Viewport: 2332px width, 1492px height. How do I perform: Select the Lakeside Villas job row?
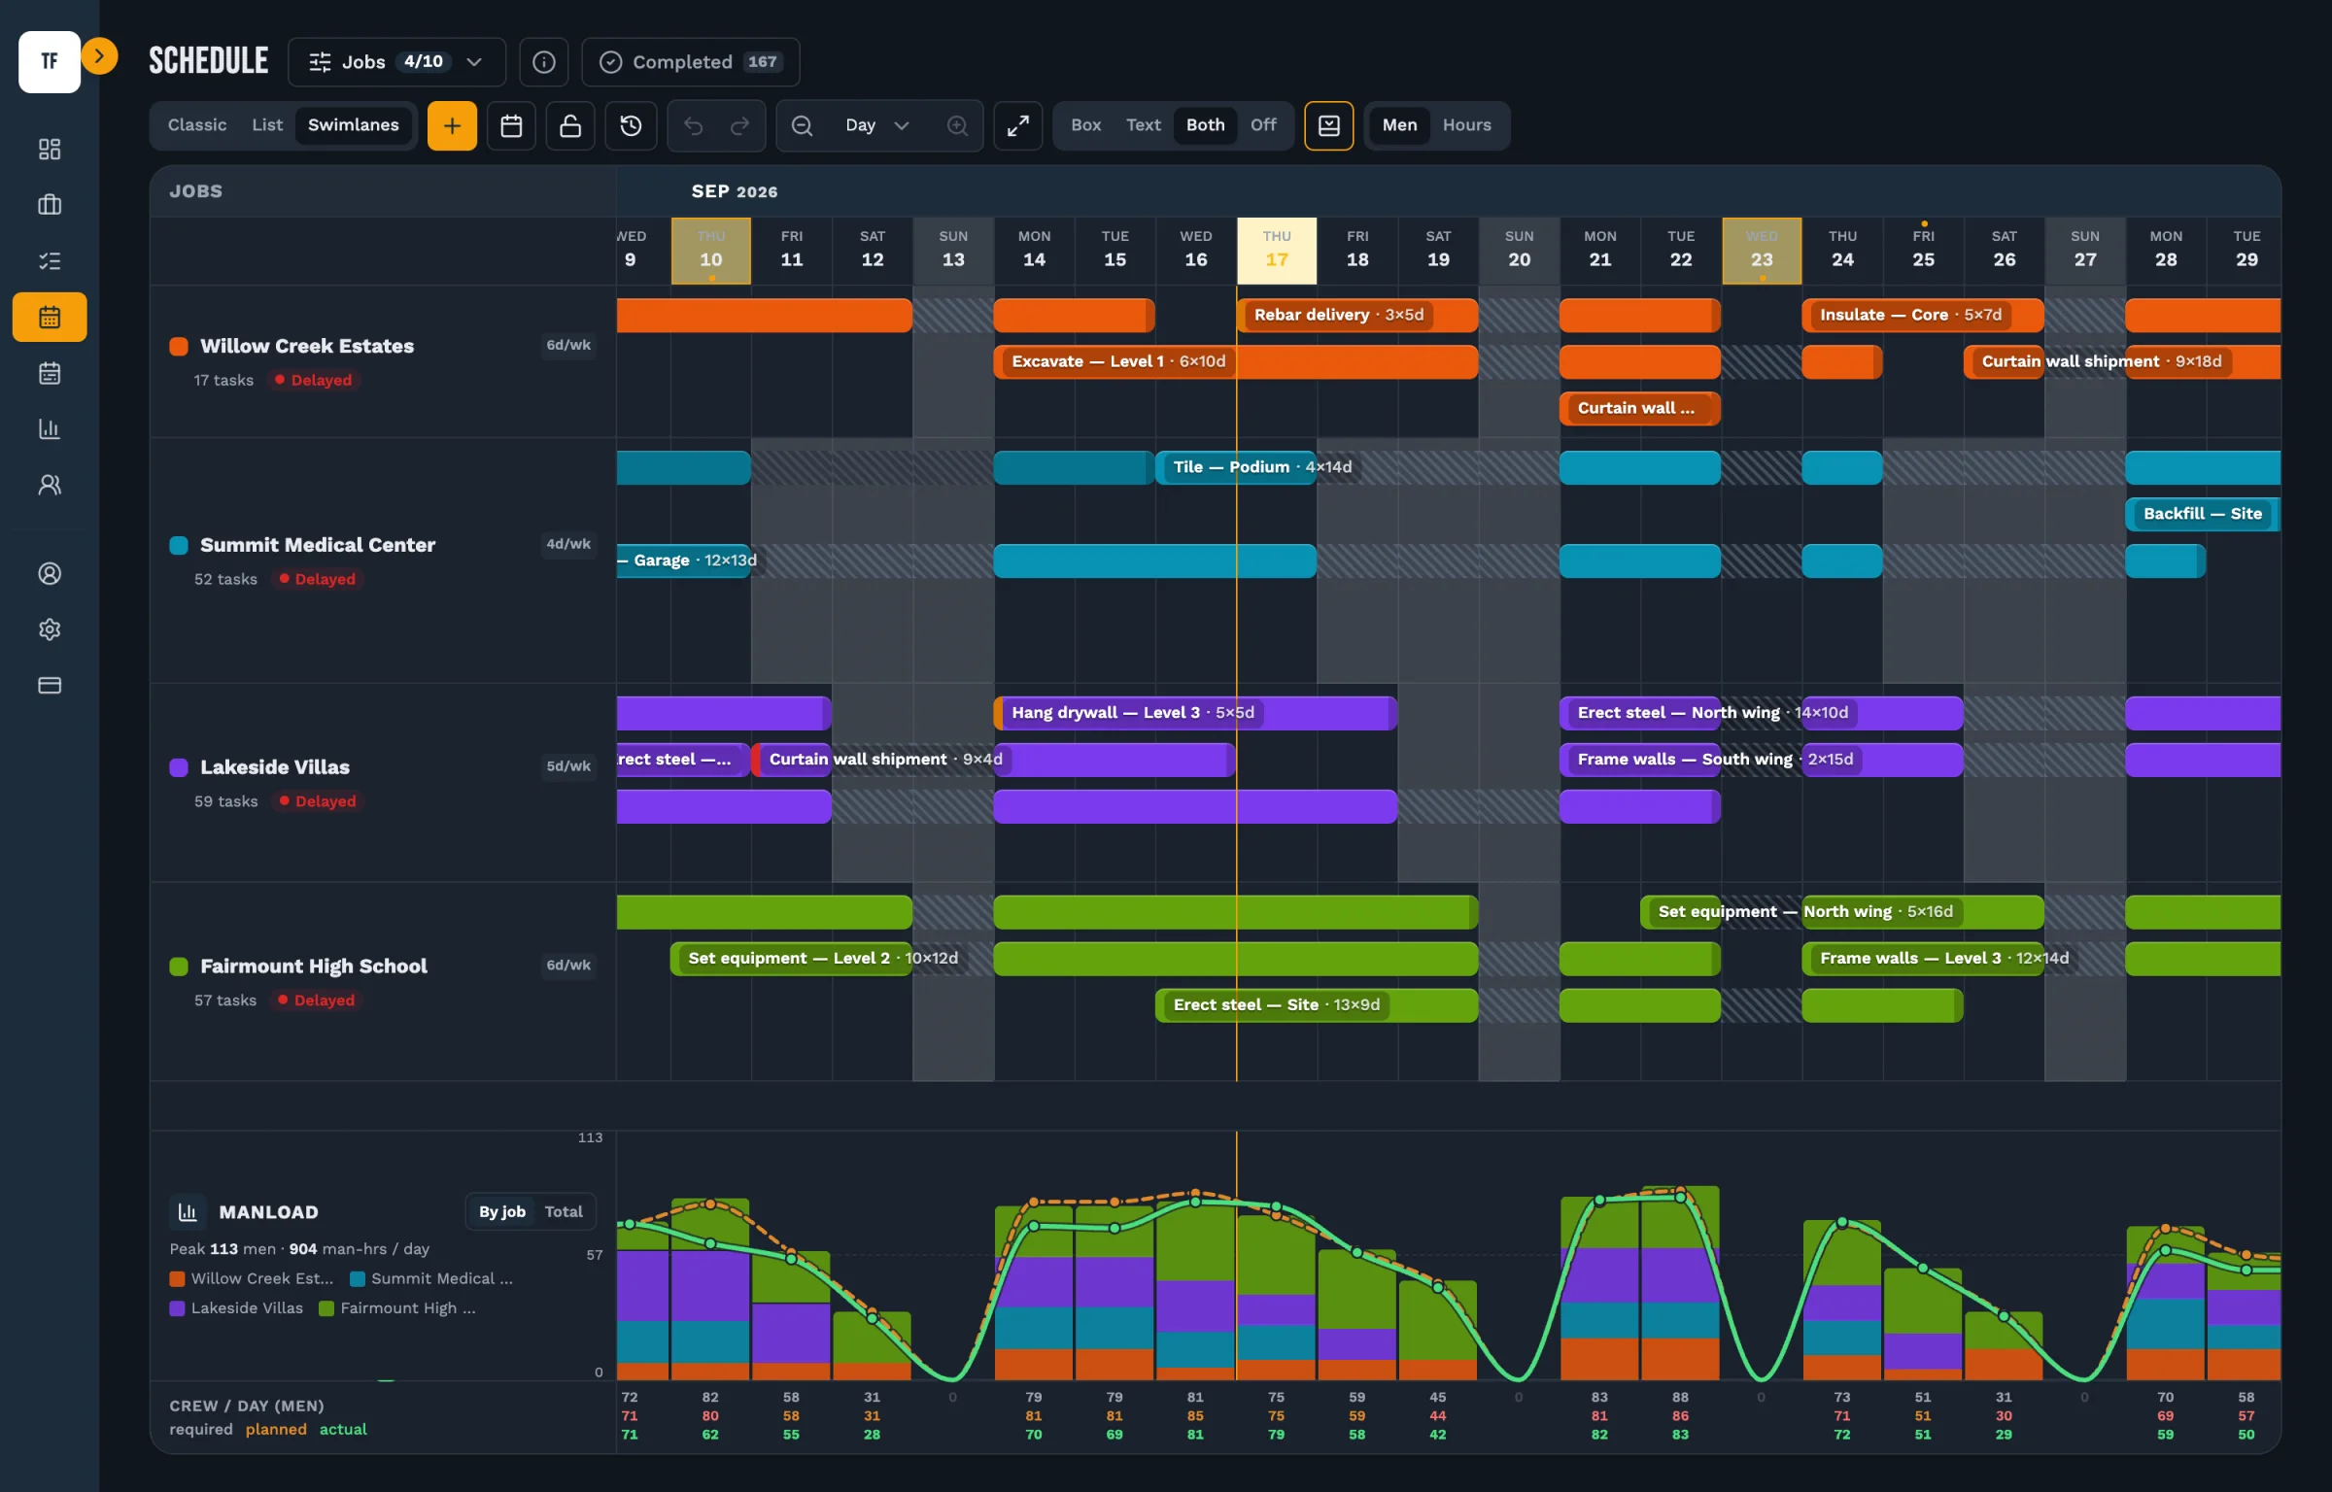pos(383,783)
